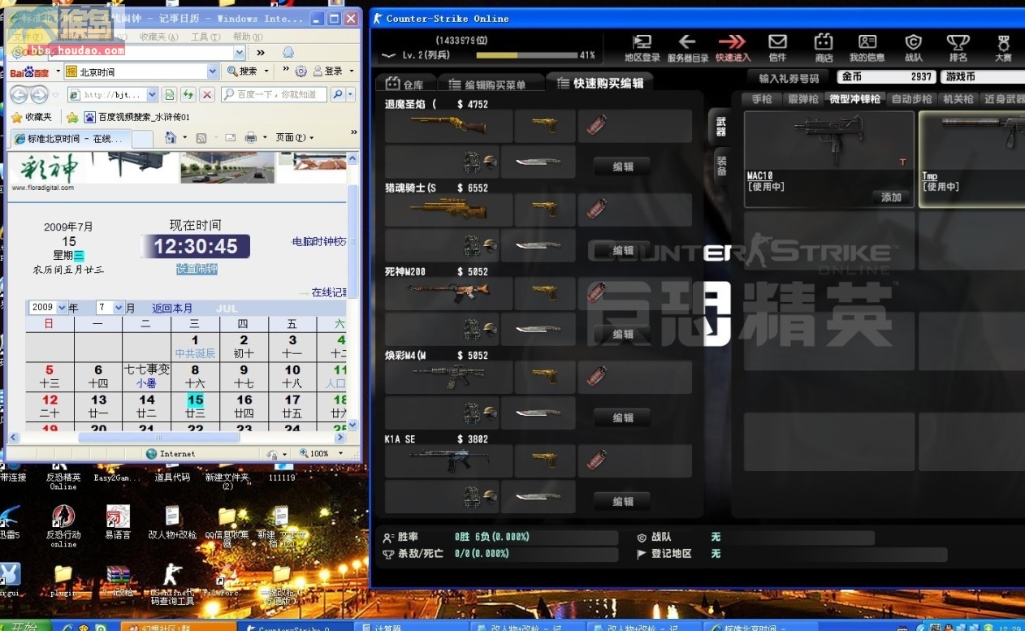Select the 霰弹枪 weapon category tab

pyautogui.click(x=803, y=99)
